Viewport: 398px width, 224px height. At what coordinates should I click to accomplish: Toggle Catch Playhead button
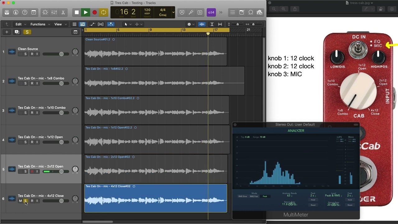click(111, 24)
